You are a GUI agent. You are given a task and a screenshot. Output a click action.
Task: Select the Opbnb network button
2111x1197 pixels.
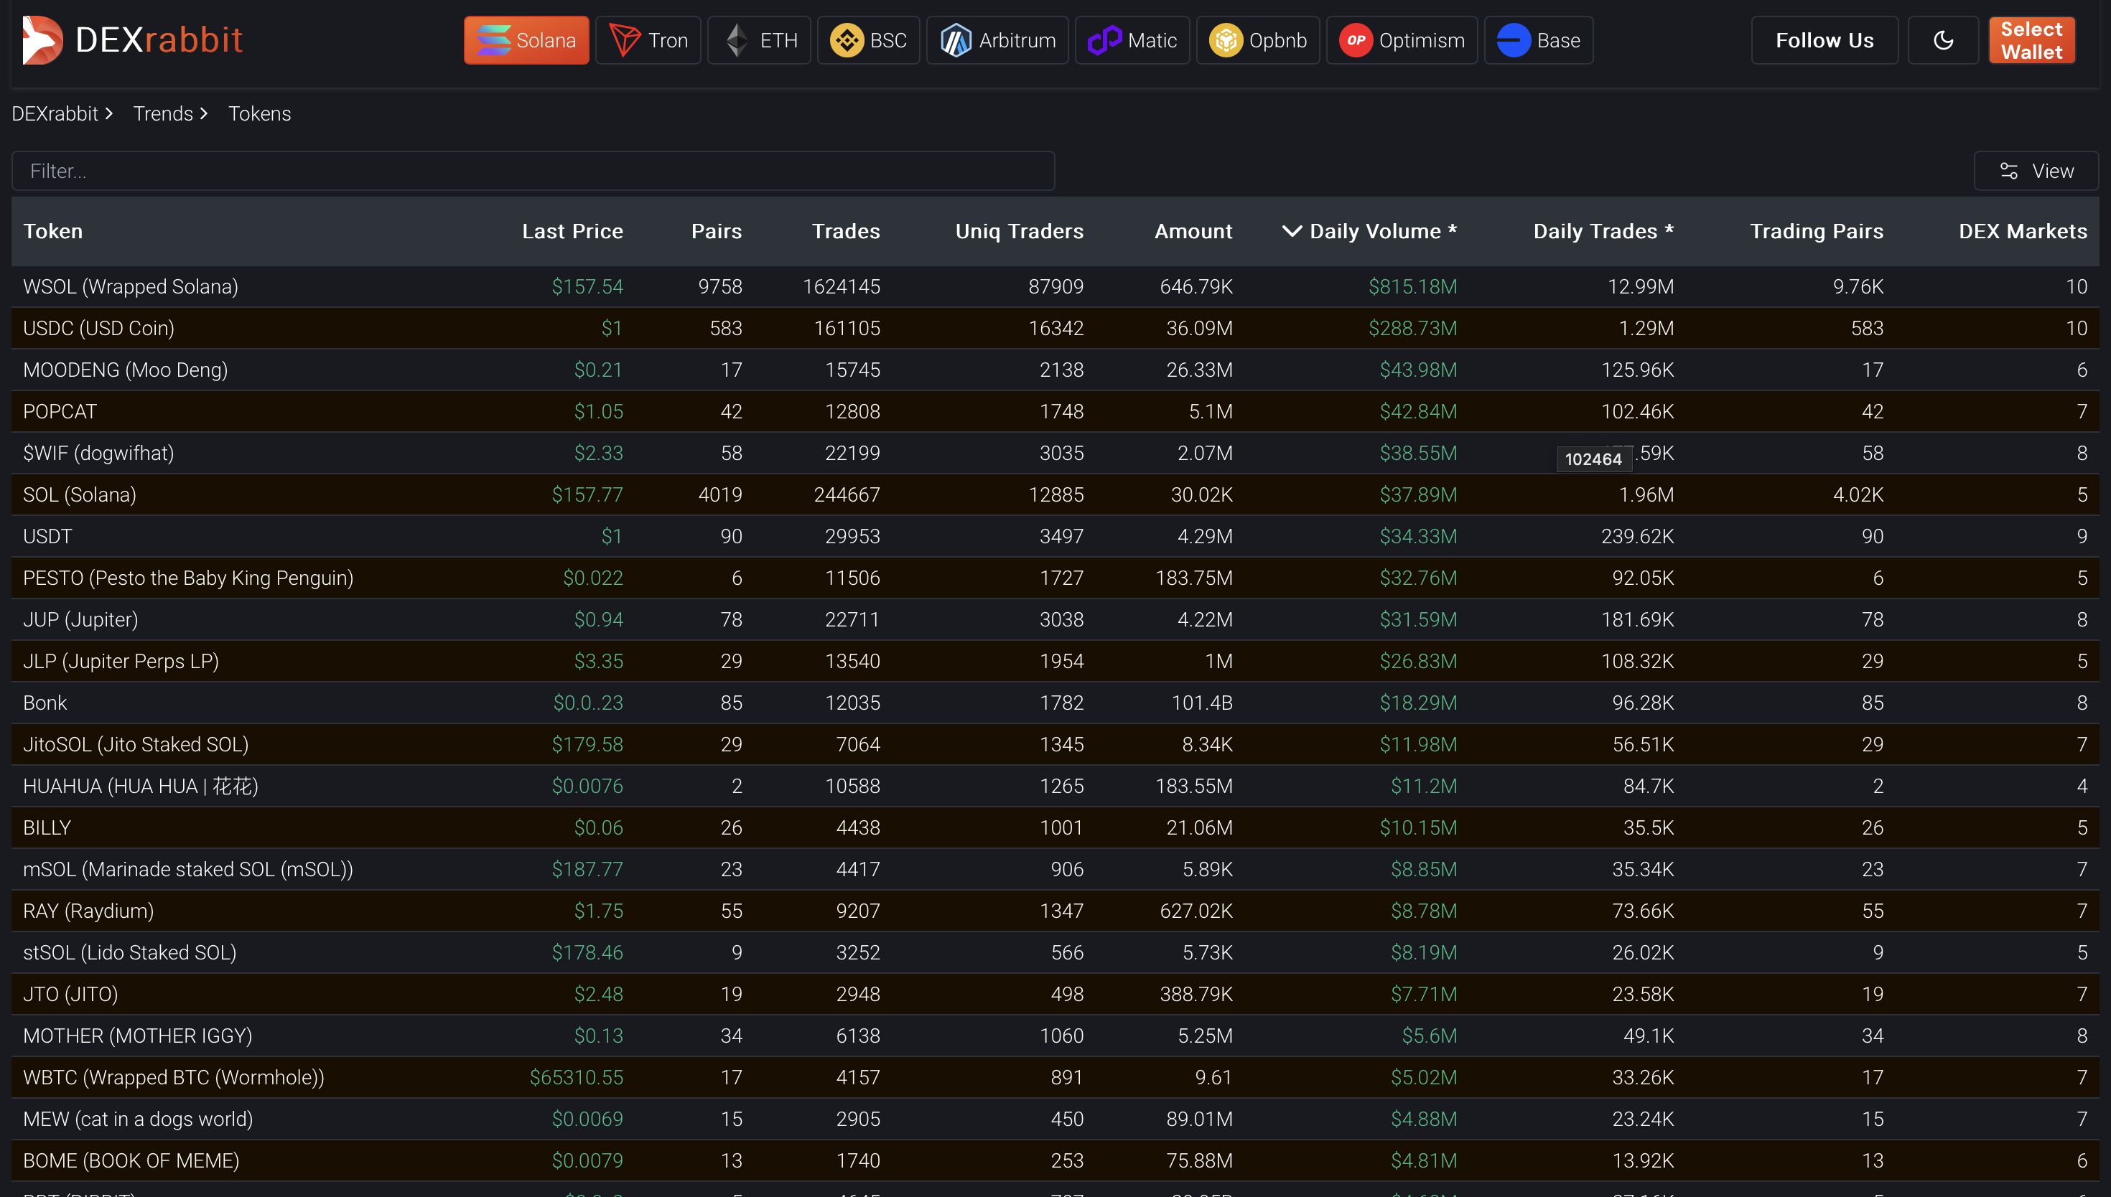pos(1257,40)
